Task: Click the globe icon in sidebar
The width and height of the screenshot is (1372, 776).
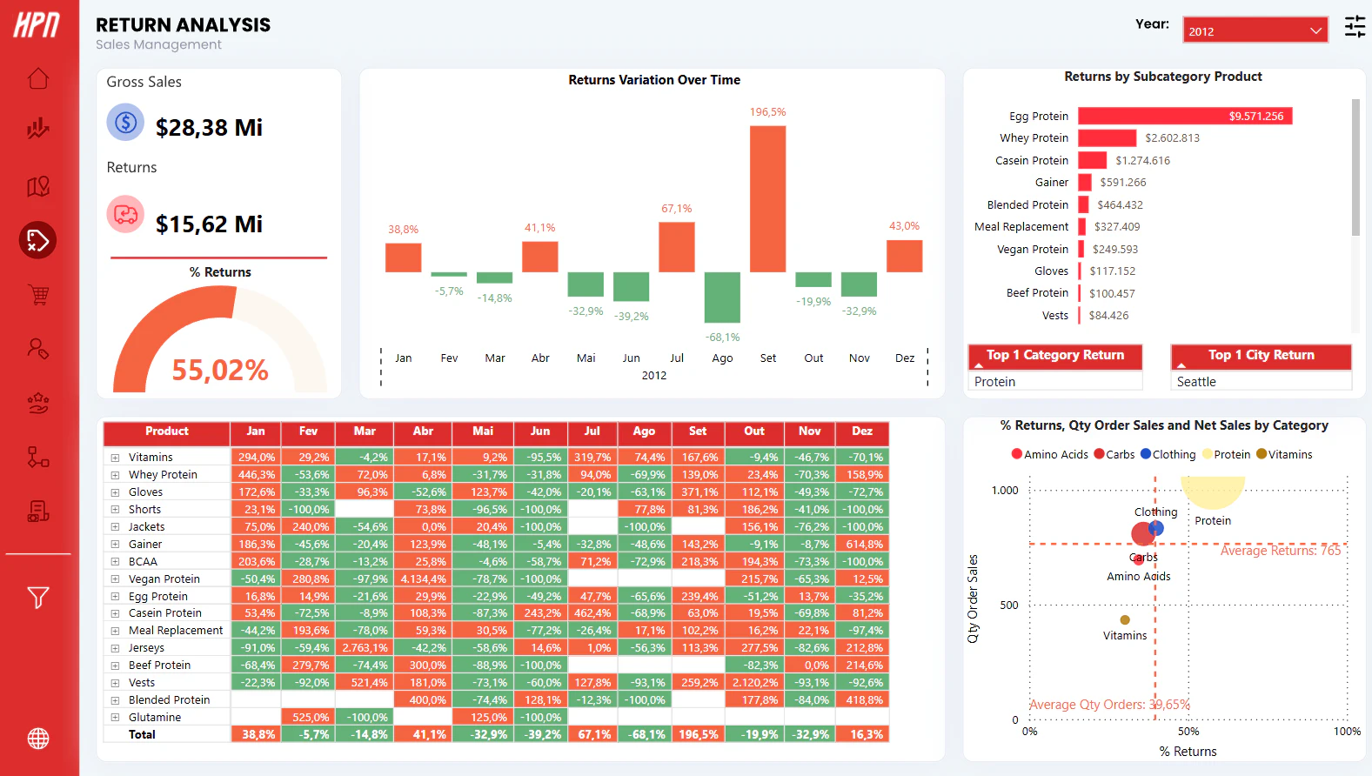Action: [38, 739]
